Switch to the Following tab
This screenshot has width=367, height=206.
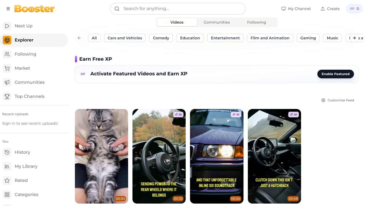point(257,22)
